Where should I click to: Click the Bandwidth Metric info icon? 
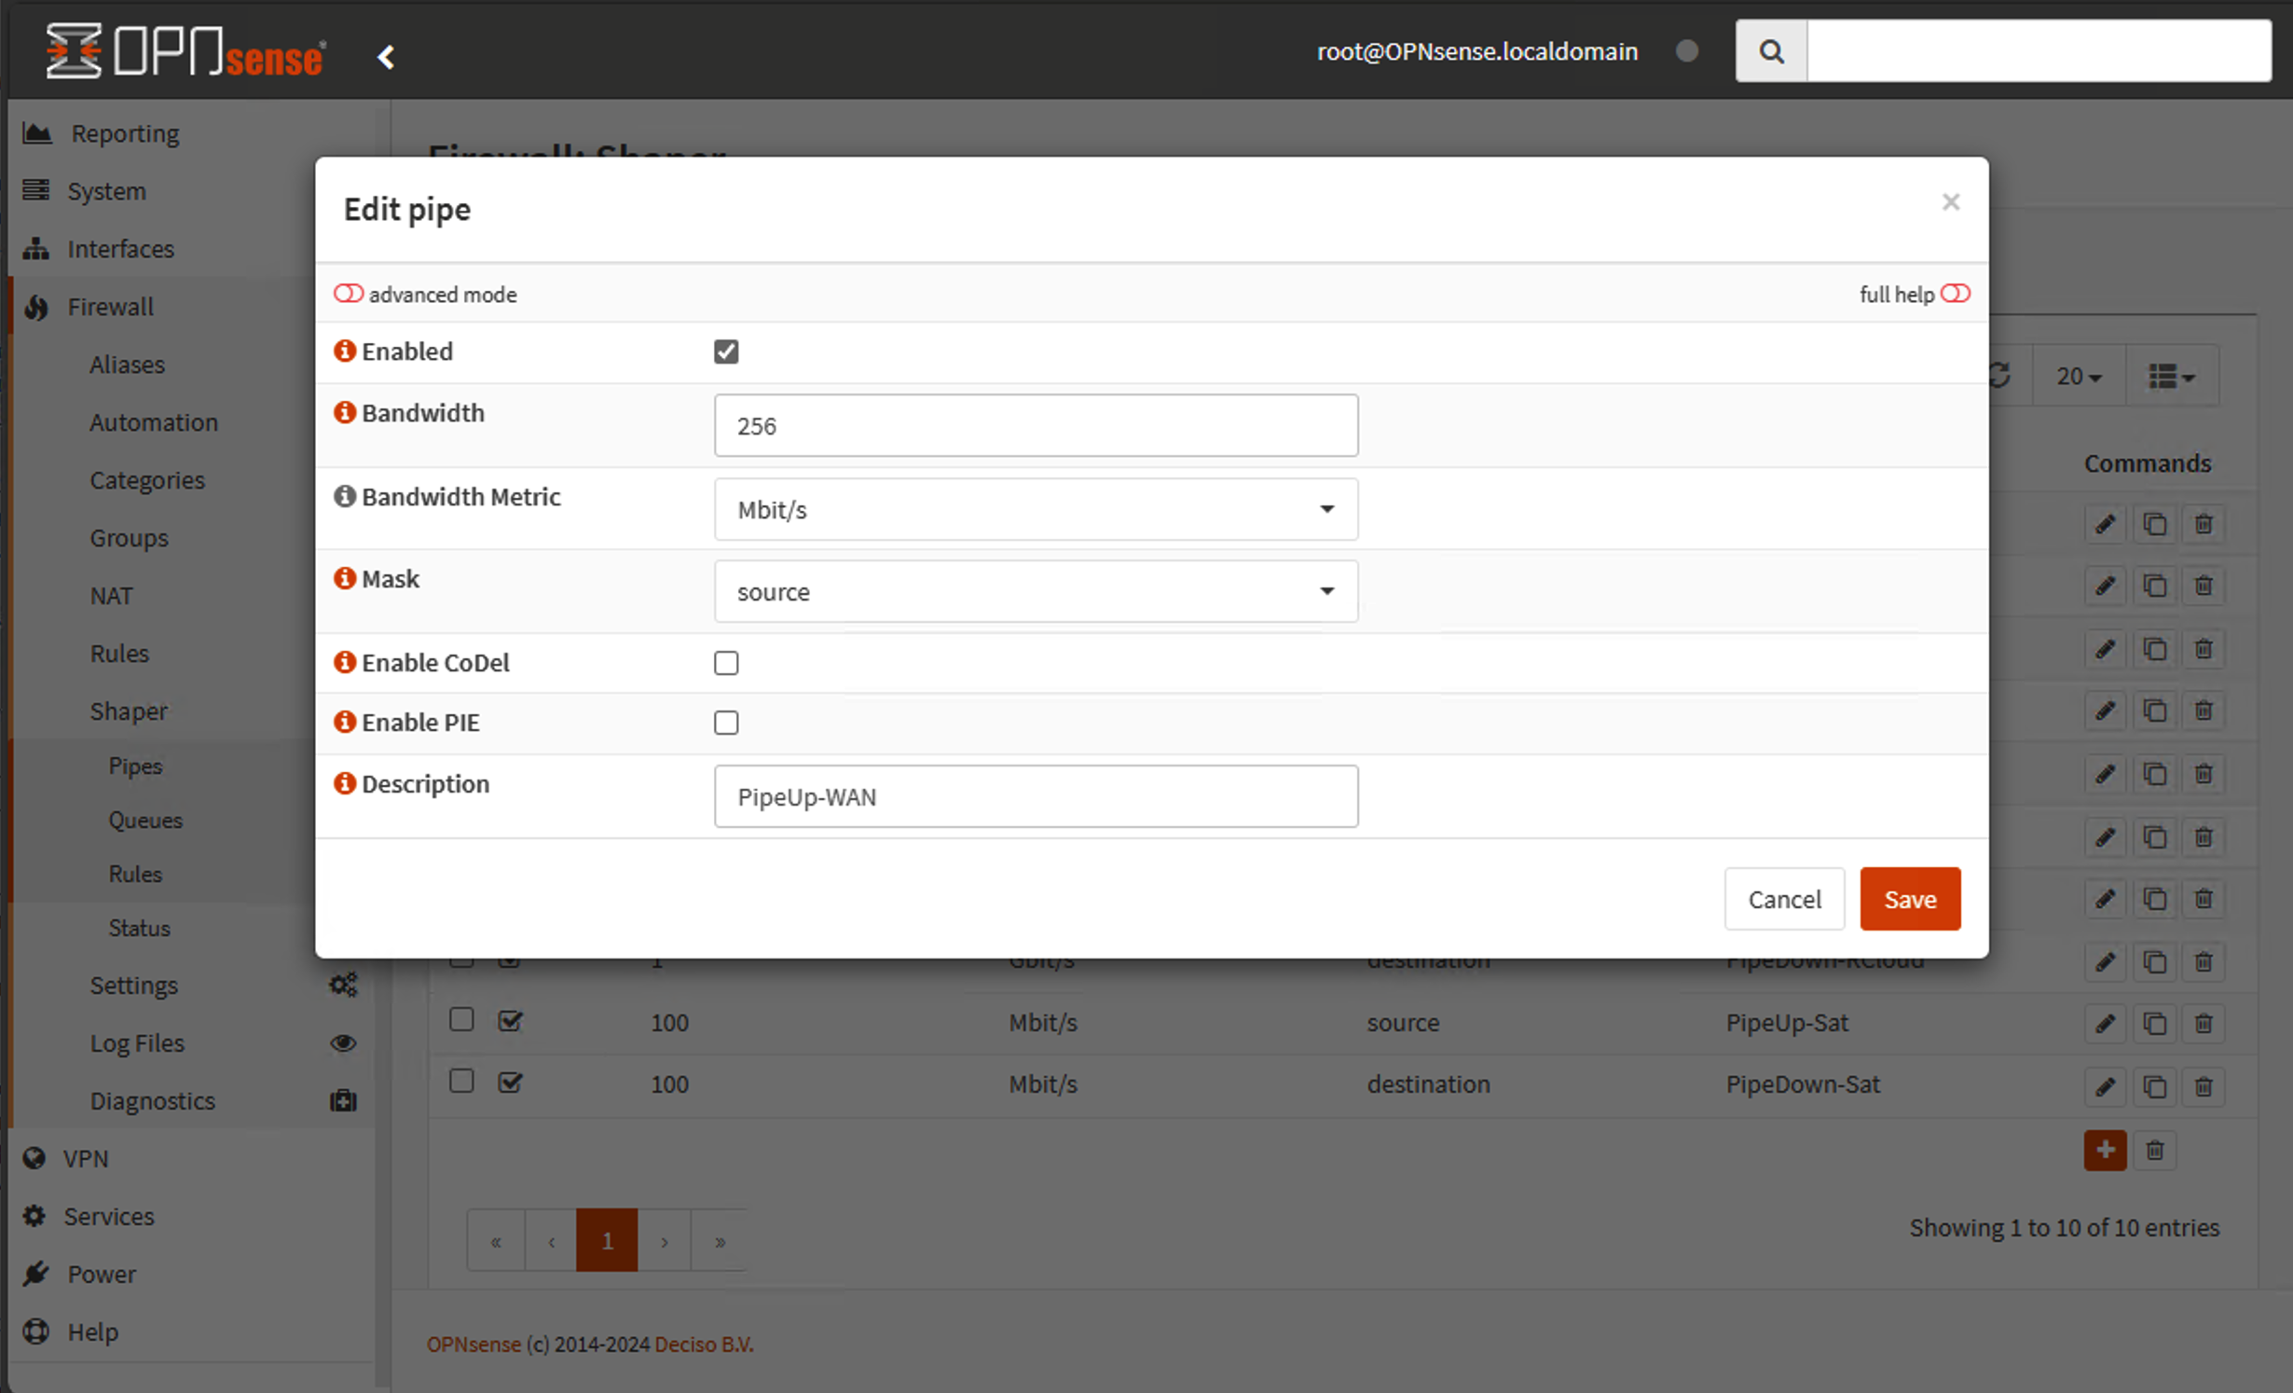(345, 496)
